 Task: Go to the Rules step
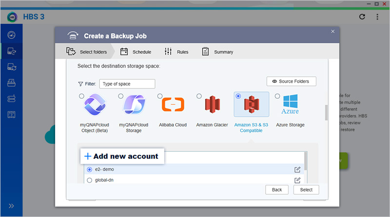176,52
